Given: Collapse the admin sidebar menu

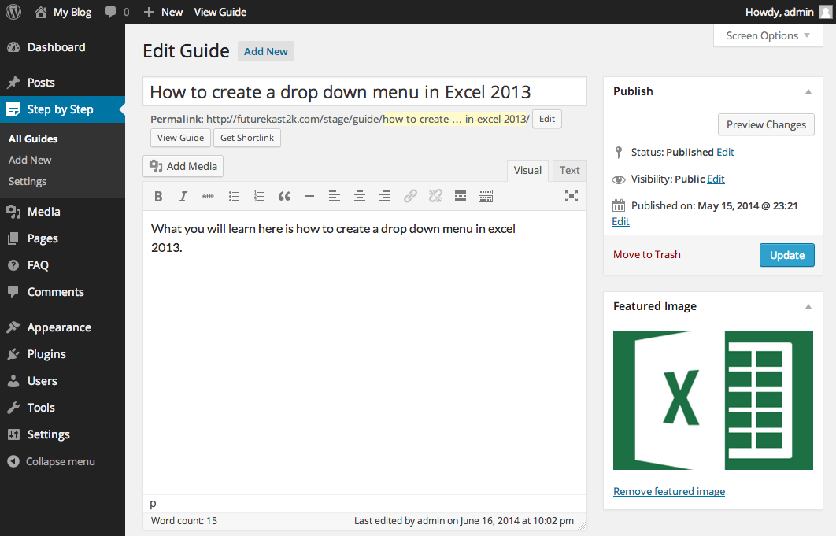Looking at the screenshot, I should pyautogui.click(x=51, y=461).
